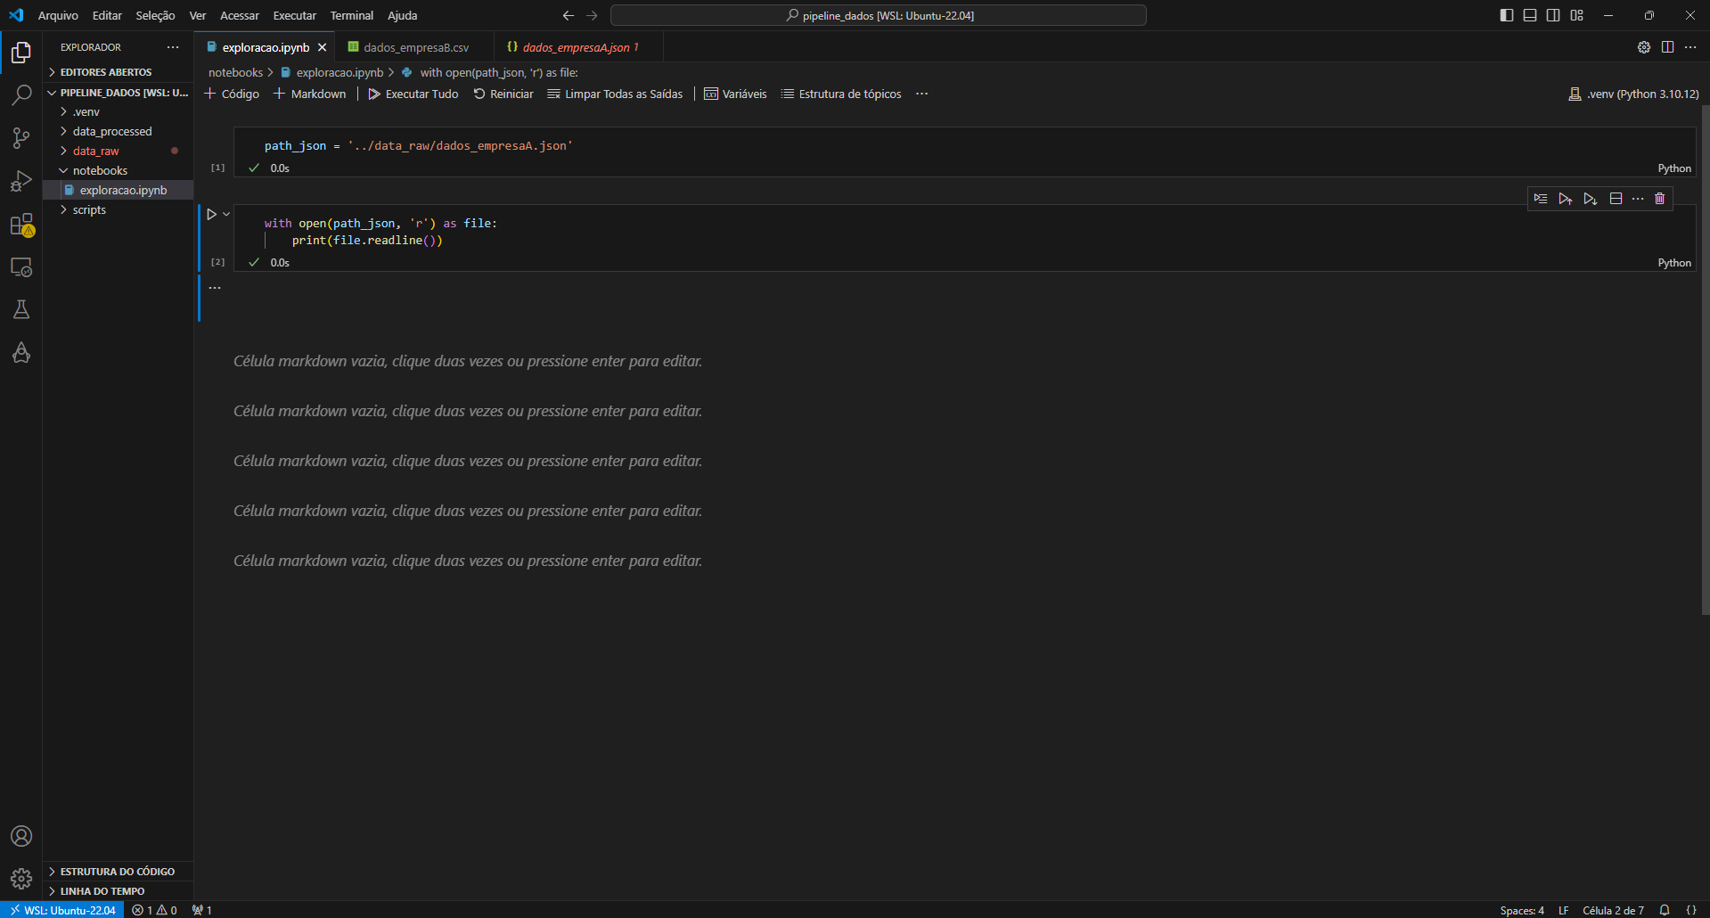Open the Explorer view in activity bar
1710x918 pixels.
tap(21, 53)
